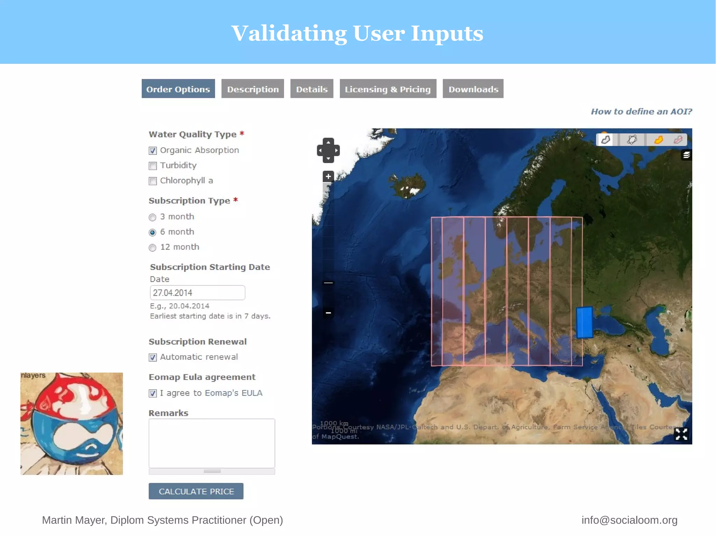Screen dimensions: 716x536
Task: Select the 3 month subscription
Action: [x=152, y=217]
